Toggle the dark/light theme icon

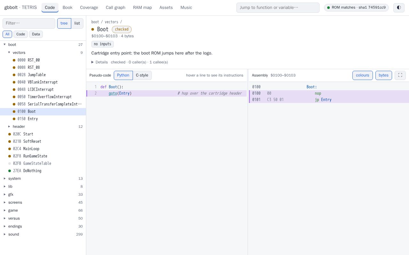(x=399, y=8)
